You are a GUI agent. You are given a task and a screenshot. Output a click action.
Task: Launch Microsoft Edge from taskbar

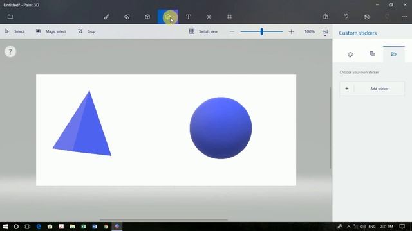[x=39, y=227]
